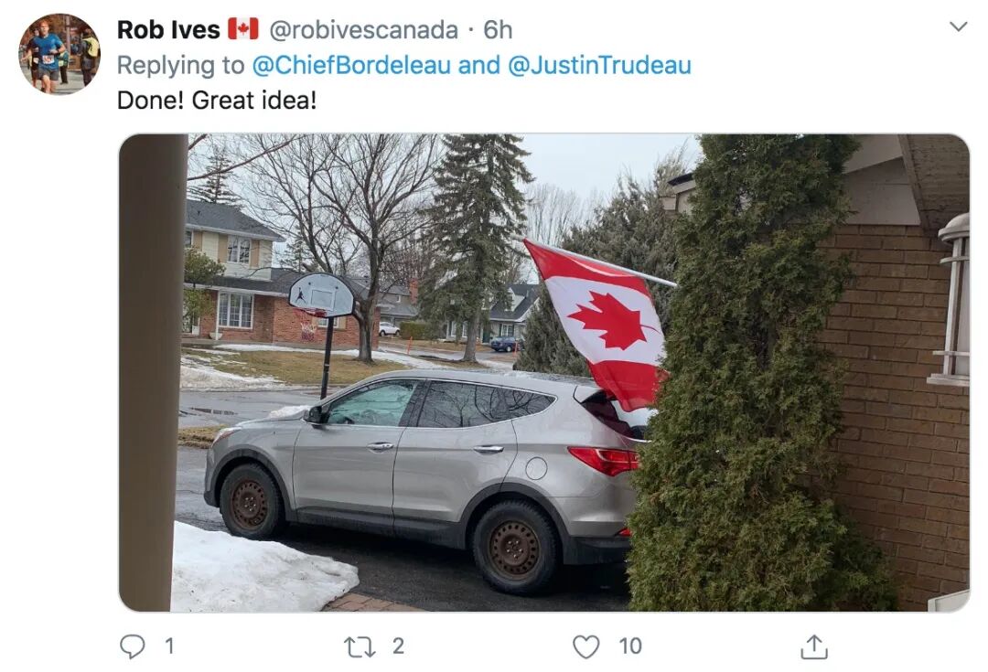Open the @JustinTrudeau mention link

[599, 65]
